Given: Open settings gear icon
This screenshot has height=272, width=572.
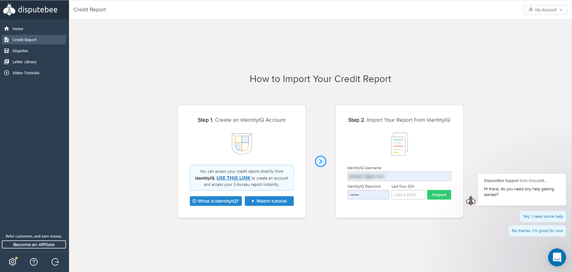Looking at the screenshot, I should point(13,262).
